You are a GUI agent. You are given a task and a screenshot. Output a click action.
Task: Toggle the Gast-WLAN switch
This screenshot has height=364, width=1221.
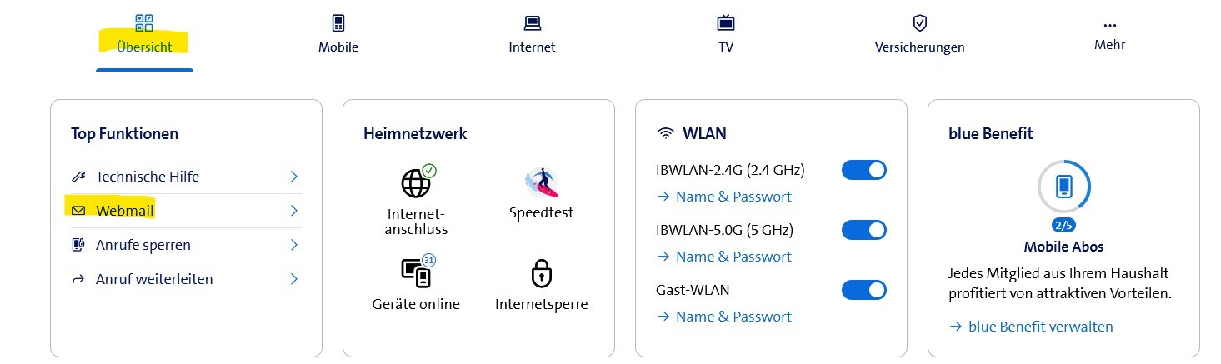tap(863, 290)
